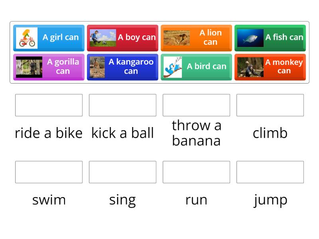The height and width of the screenshot is (239, 319).
Task: Click the kangaroo photo thumbnail
Action: (x=97, y=67)
